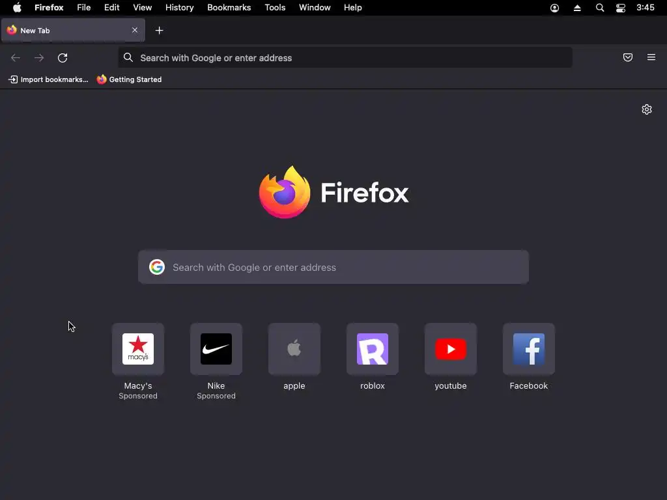The image size is (667, 500).
Task: Open new tab personalize gear settings
Action: [x=647, y=109]
